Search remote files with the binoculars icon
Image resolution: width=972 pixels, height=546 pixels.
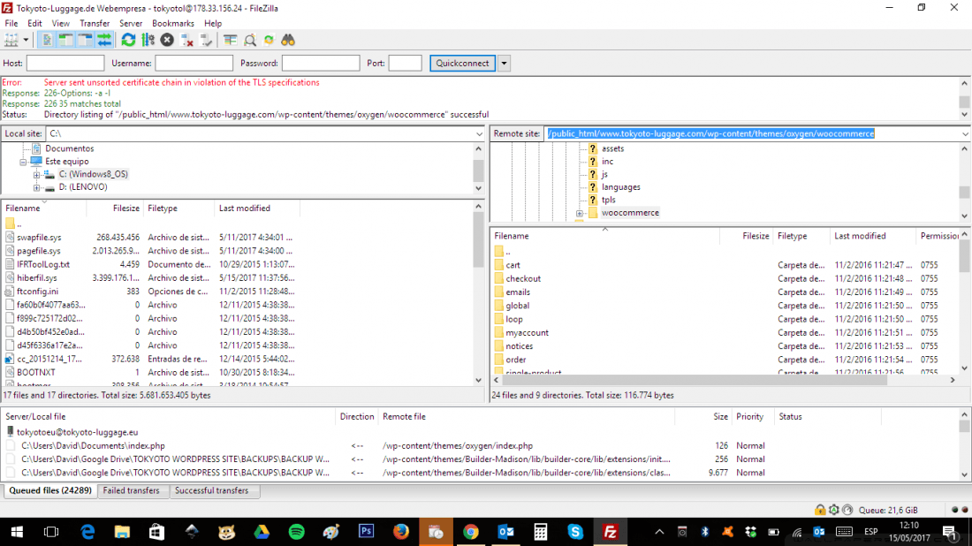288,41
